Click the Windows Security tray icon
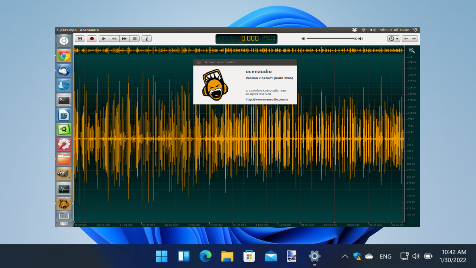Screen dimensions: 476x268 (x=357, y=256)
